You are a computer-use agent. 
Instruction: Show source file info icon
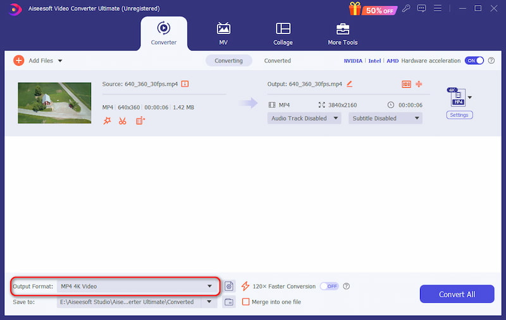tap(185, 84)
